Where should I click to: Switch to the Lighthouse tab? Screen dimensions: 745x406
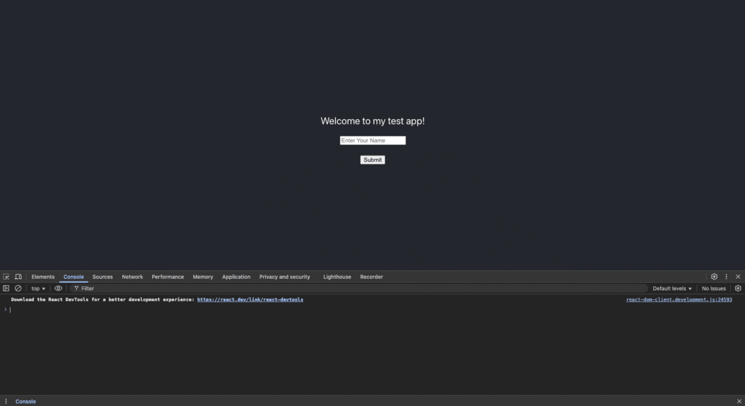[336, 276]
